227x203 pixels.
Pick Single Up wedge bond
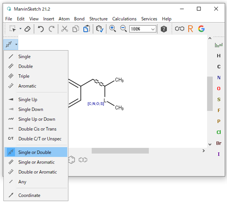click(36, 100)
